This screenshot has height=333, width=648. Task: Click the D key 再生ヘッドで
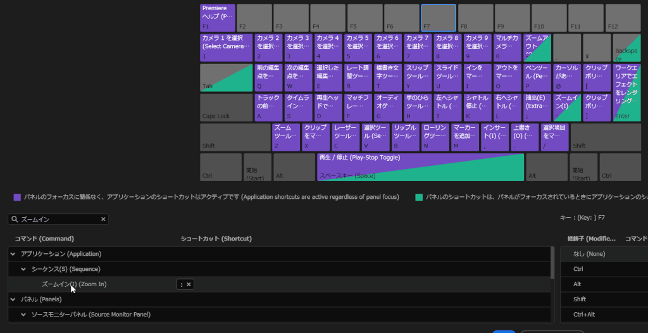(328, 108)
